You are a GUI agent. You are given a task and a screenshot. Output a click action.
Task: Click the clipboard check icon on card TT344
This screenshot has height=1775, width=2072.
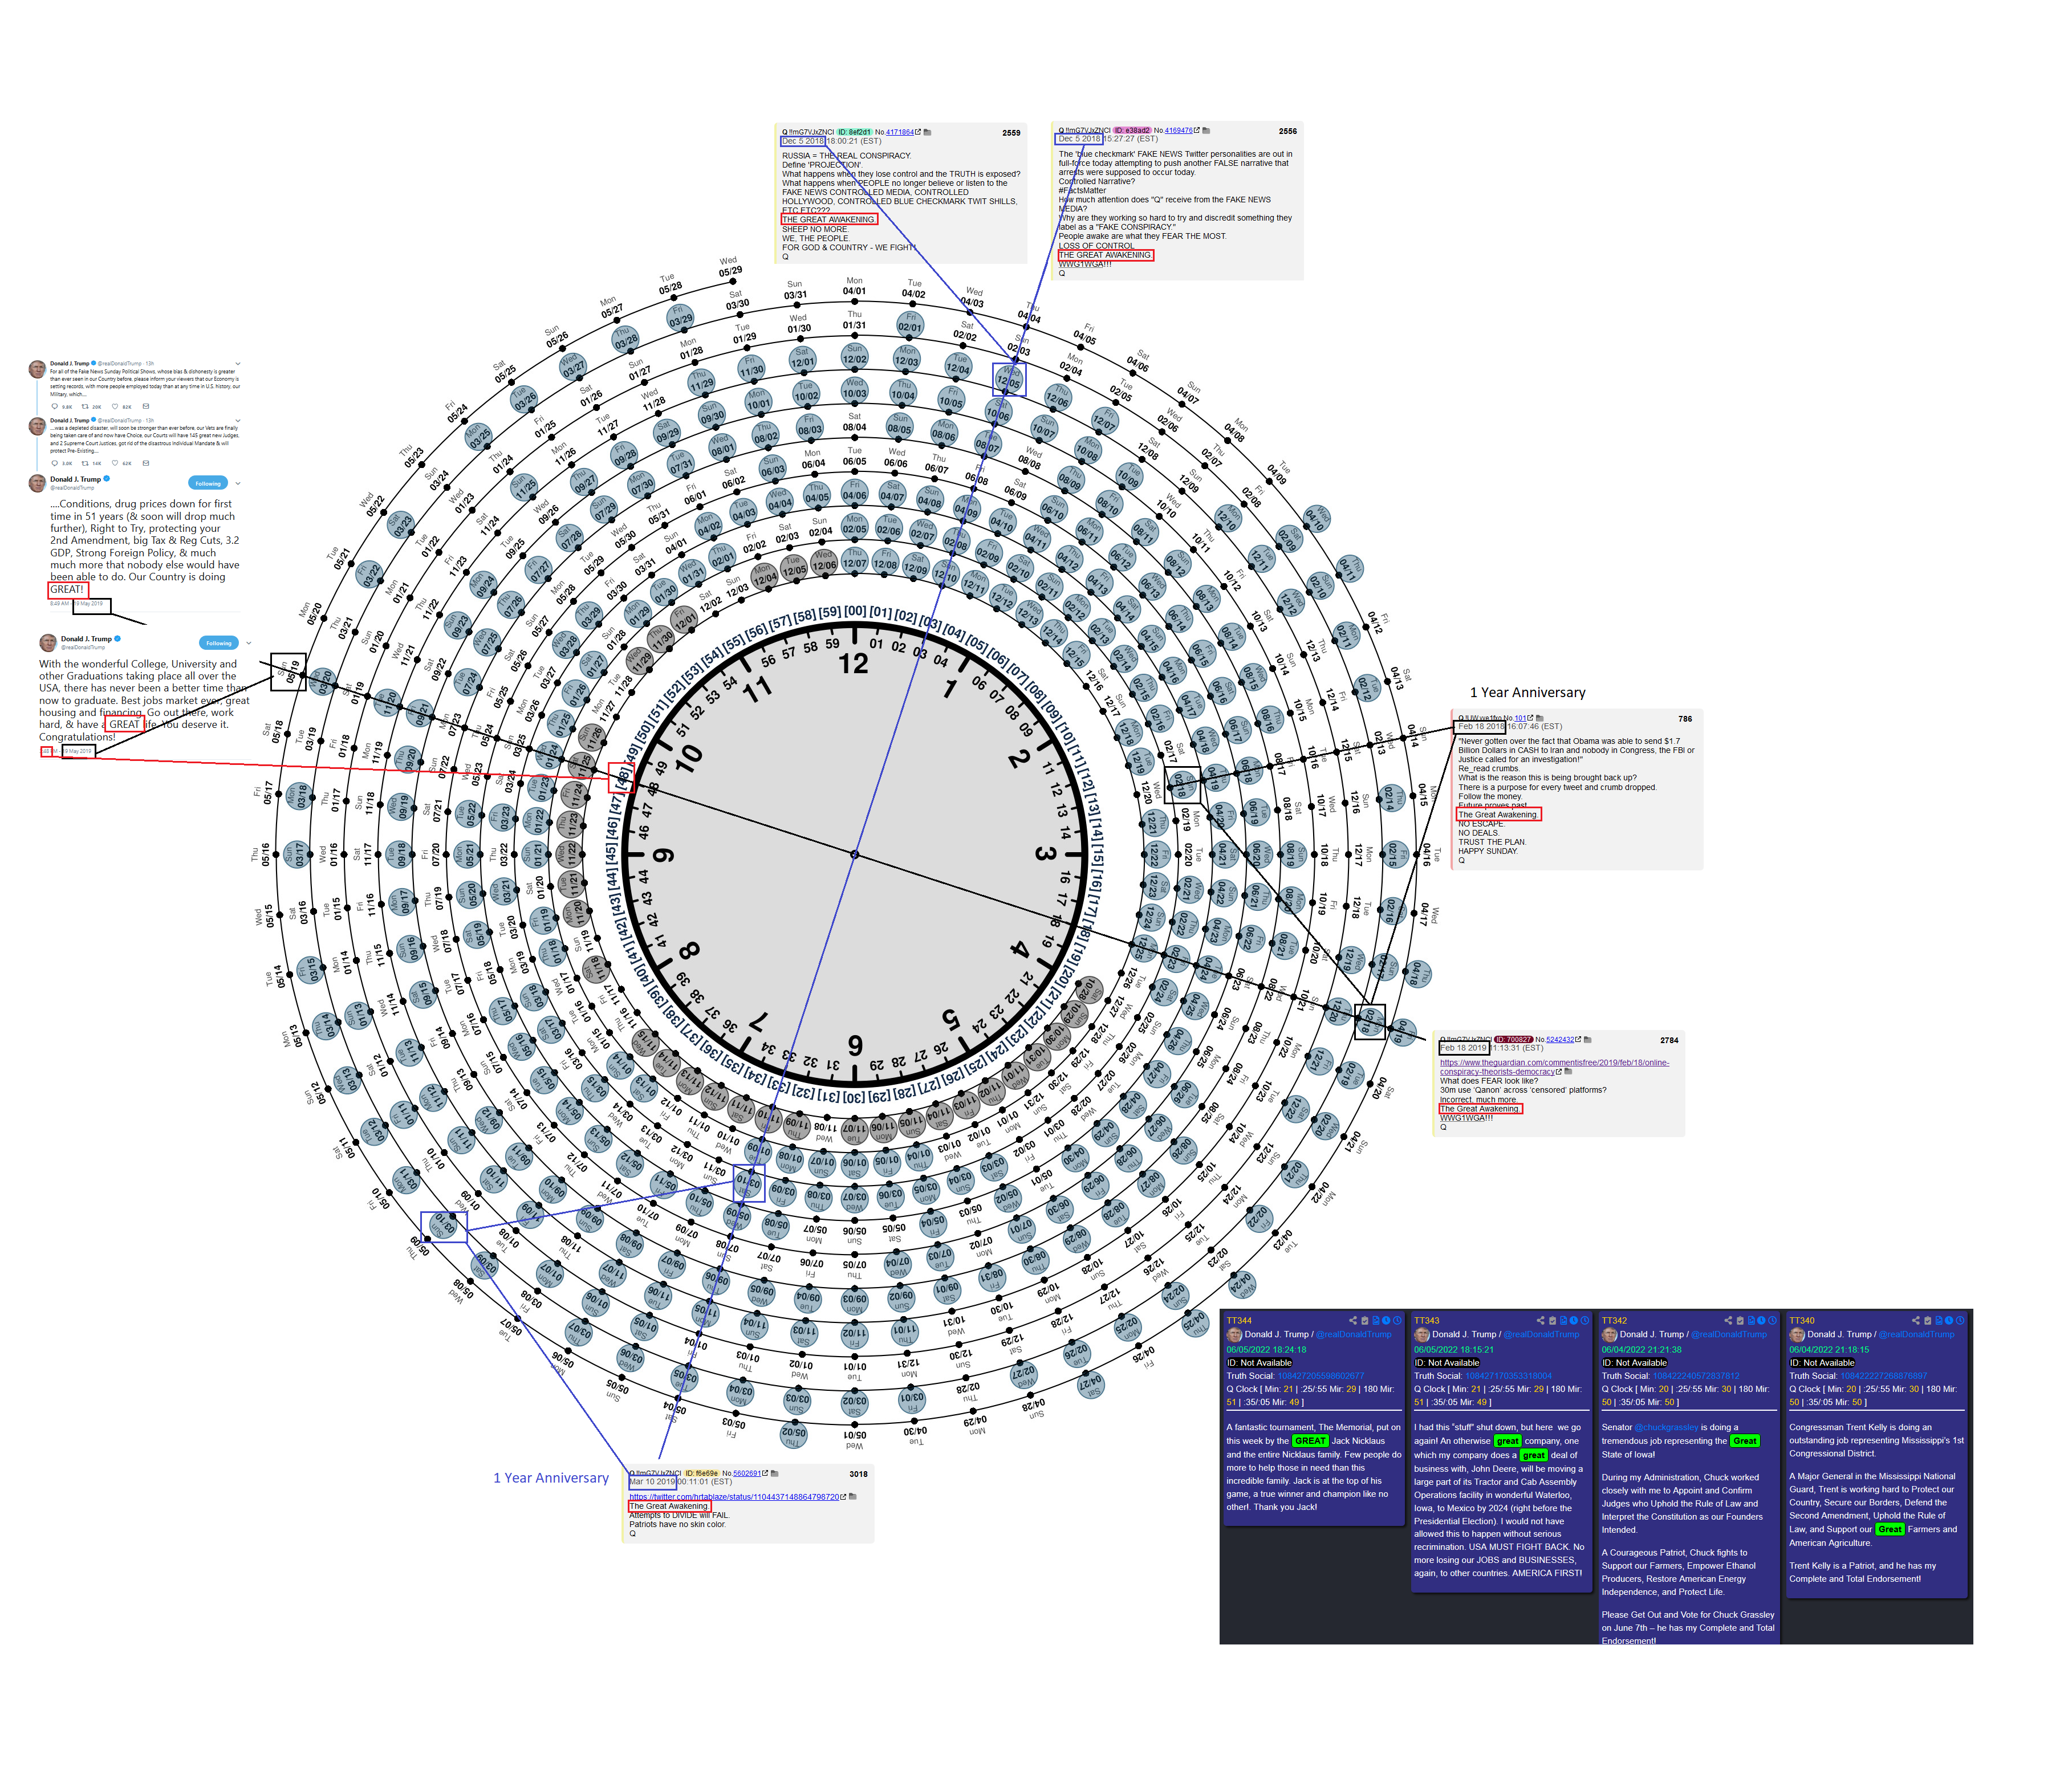click(x=1365, y=1320)
